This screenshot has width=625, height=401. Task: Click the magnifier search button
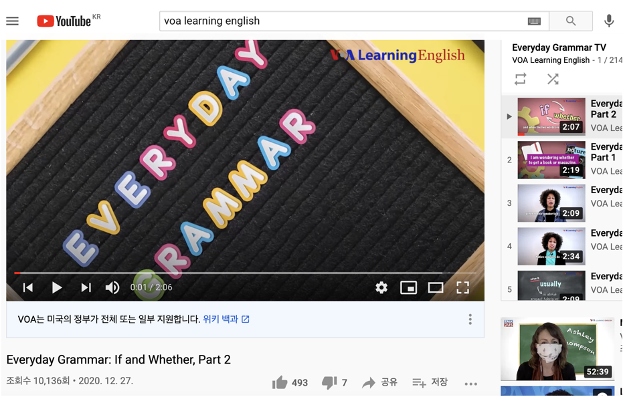[571, 21]
